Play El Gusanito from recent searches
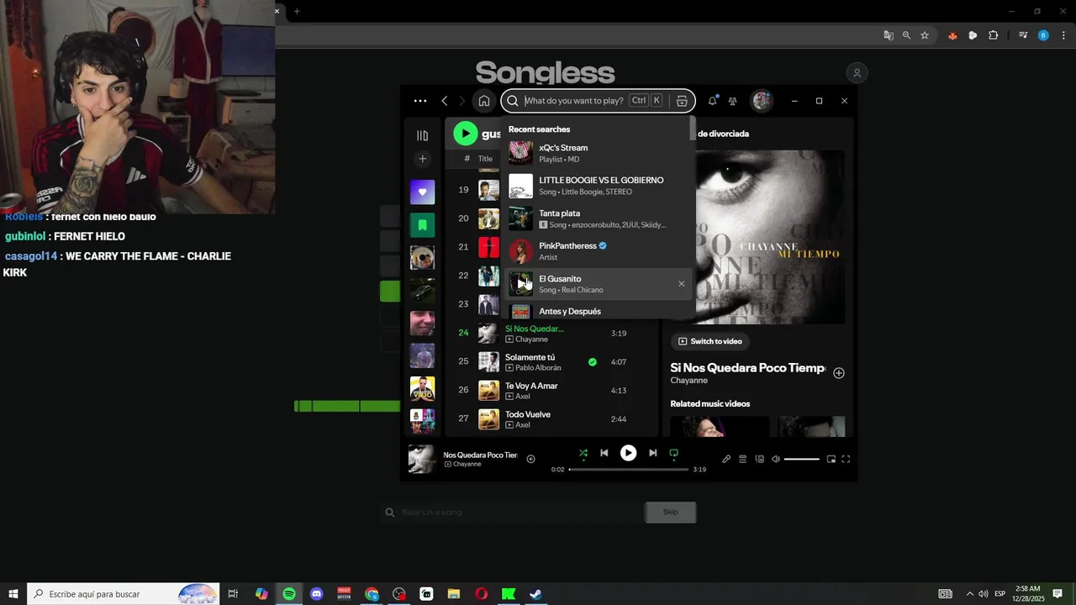The image size is (1076, 605). tap(520, 284)
